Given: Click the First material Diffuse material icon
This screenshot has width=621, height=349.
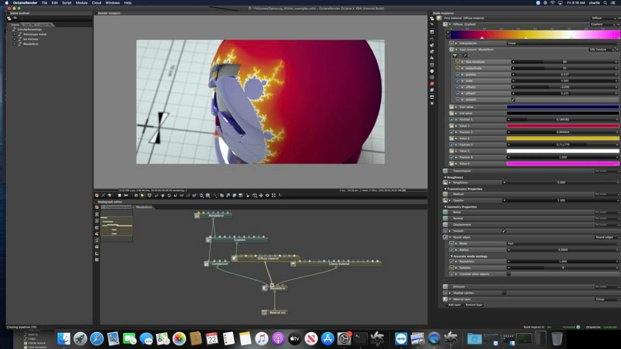Looking at the screenshot, I should [x=439, y=18].
